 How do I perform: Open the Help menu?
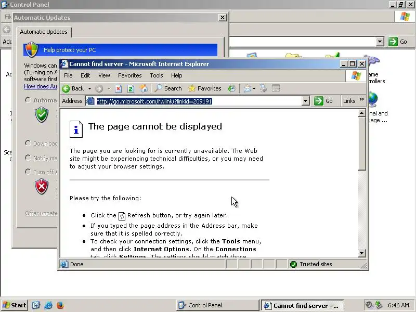pyautogui.click(x=176, y=75)
